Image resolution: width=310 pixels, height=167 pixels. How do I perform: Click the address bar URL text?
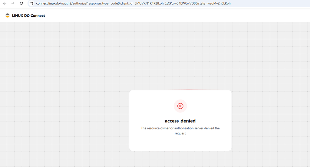coord(133,3)
